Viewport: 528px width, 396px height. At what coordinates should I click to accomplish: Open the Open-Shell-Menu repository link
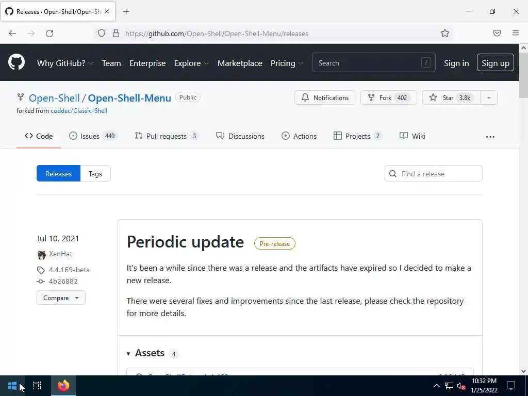coord(129,98)
